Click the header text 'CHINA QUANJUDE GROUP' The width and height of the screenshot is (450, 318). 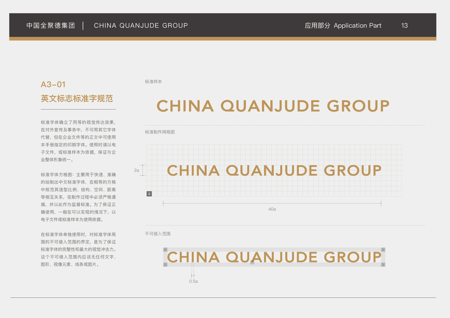pyautogui.click(x=141, y=26)
